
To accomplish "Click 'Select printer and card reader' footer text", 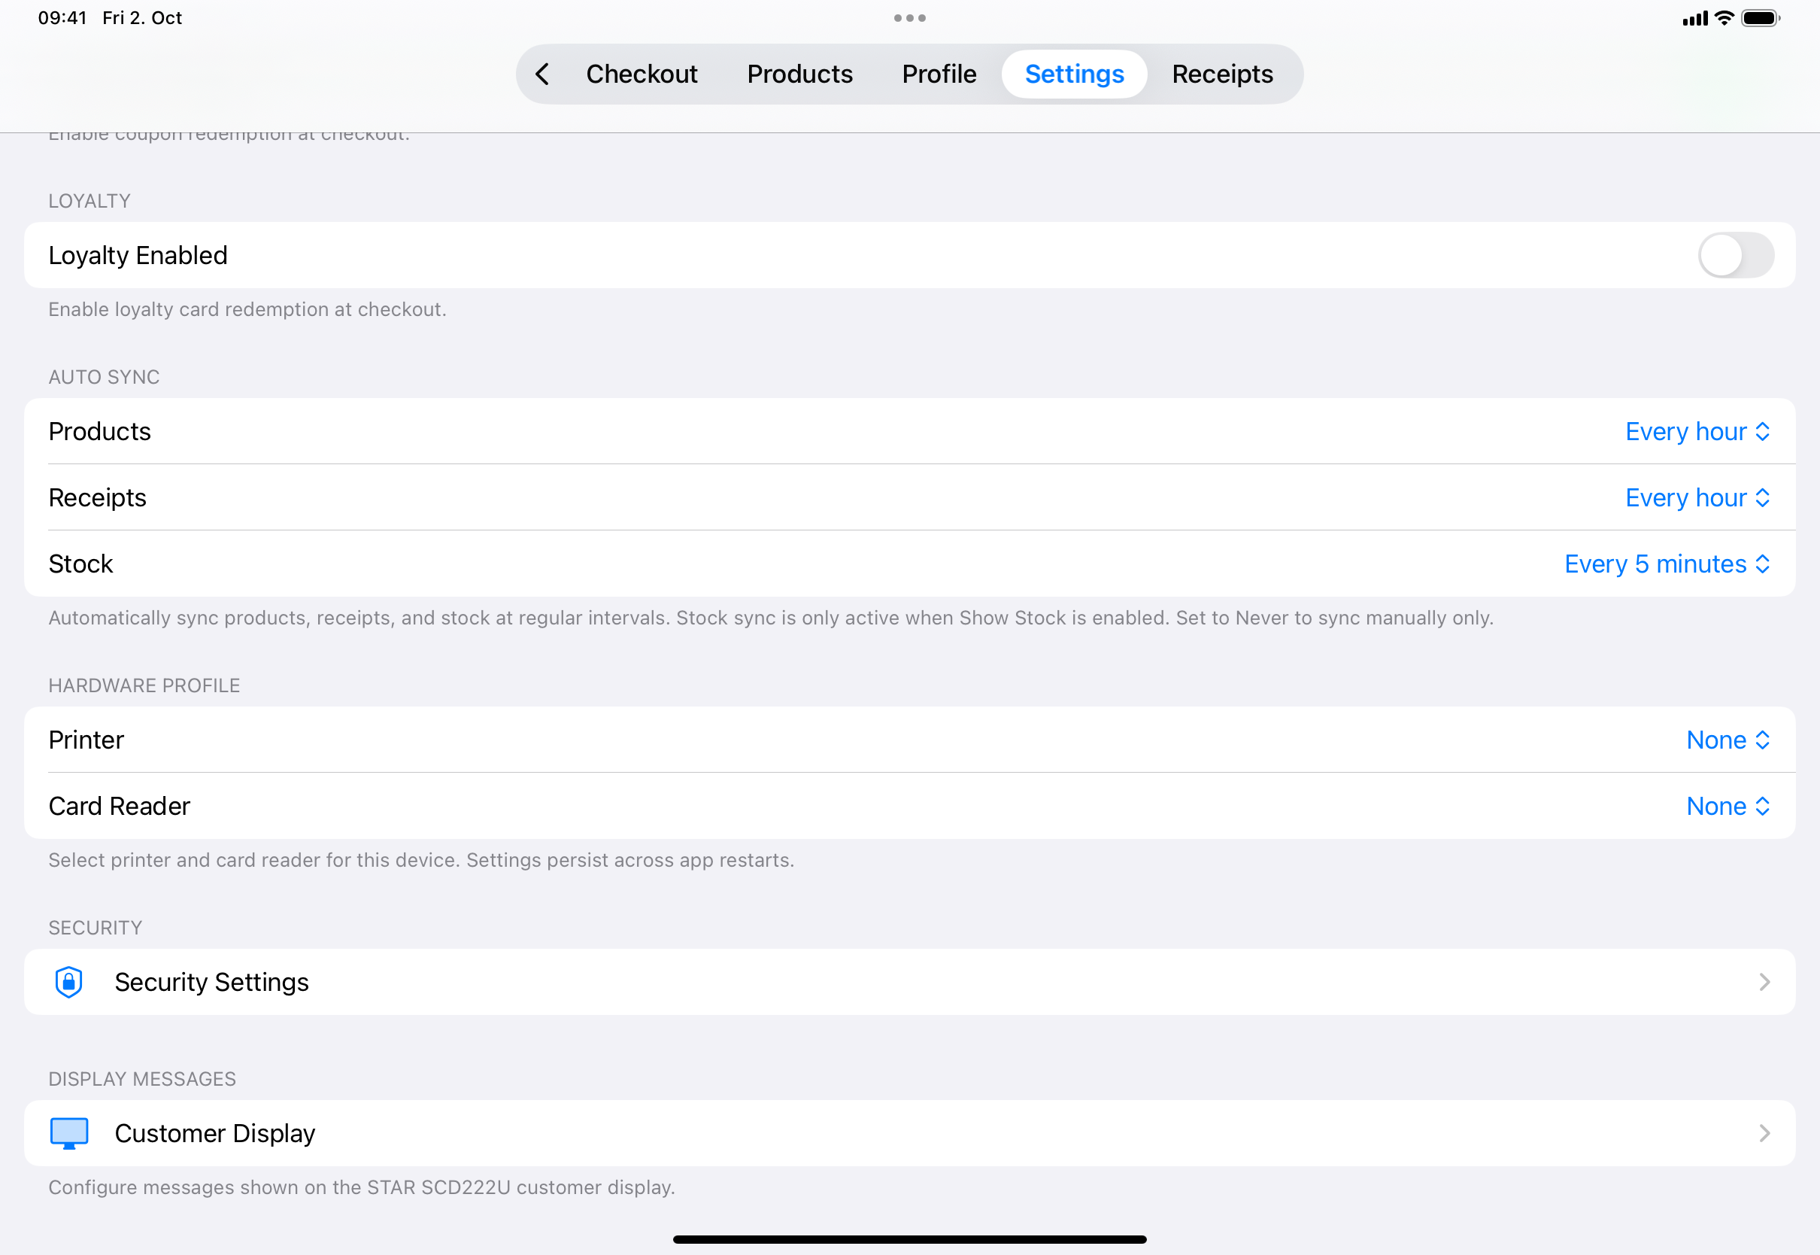I will click(421, 859).
